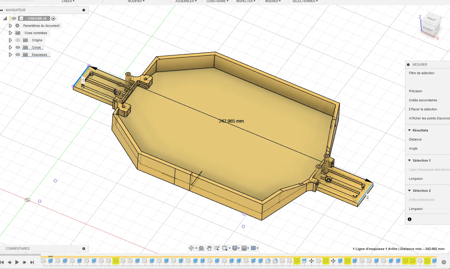Screen dimensions: 450x269
Task: Open the MODIFIER menu
Action: tap(136, 1)
